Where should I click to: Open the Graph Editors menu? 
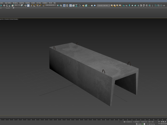[x=8, y=3]
